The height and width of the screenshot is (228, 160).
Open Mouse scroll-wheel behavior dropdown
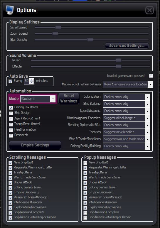coord(128,85)
